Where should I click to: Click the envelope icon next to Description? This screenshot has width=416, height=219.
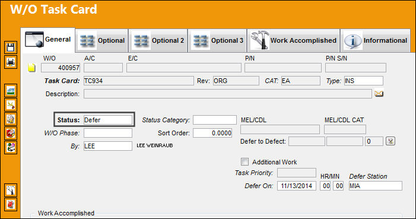point(379,94)
